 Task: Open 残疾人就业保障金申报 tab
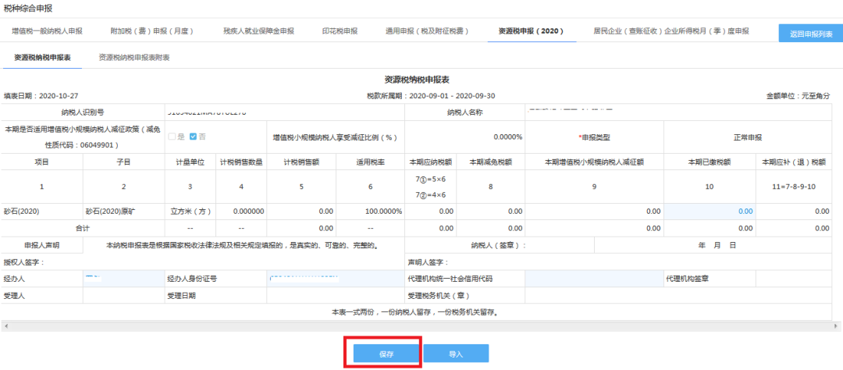tap(258, 31)
